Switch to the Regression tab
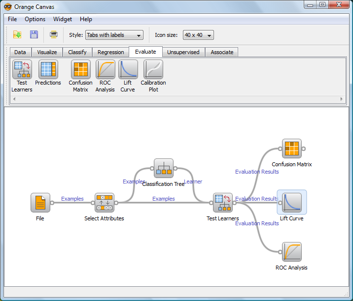 click(x=111, y=52)
